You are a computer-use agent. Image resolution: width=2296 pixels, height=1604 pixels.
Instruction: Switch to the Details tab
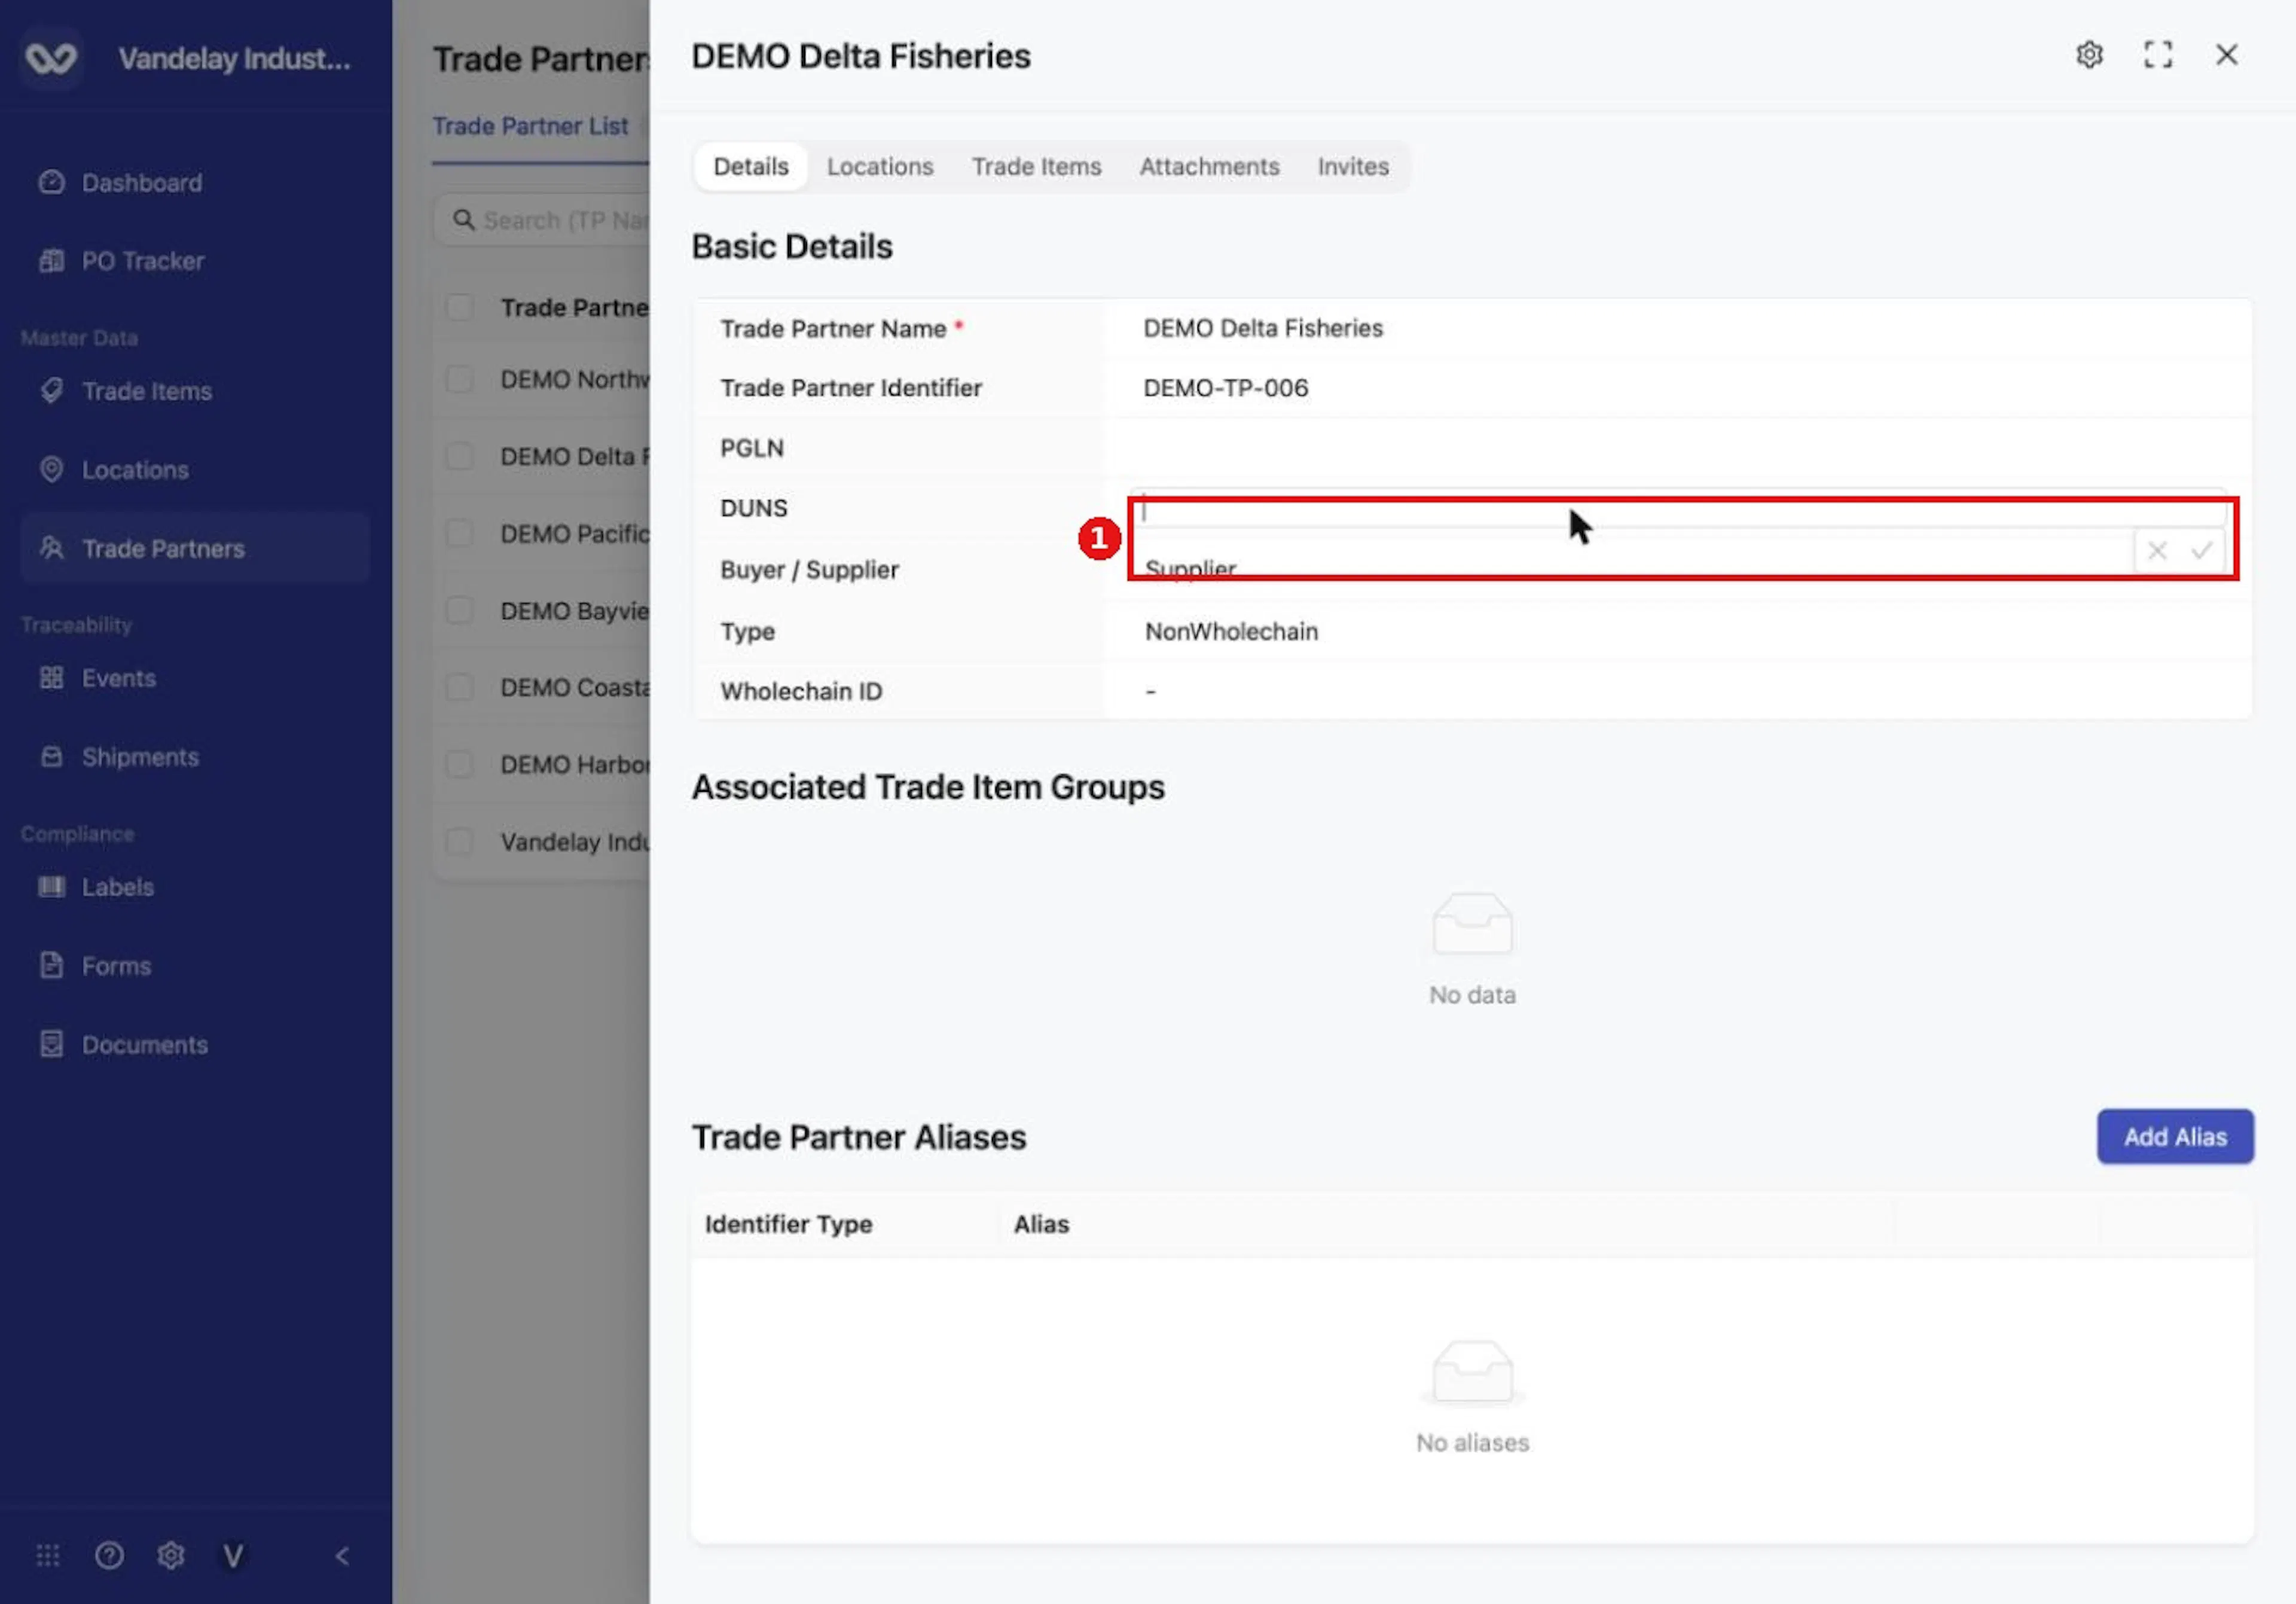(751, 167)
